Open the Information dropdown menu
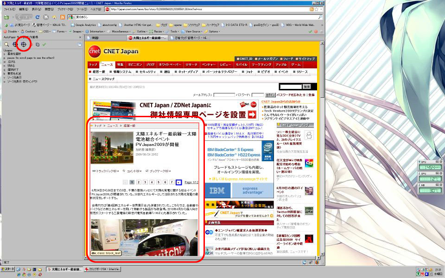This screenshot has height=278, width=445. click(95, 32)
